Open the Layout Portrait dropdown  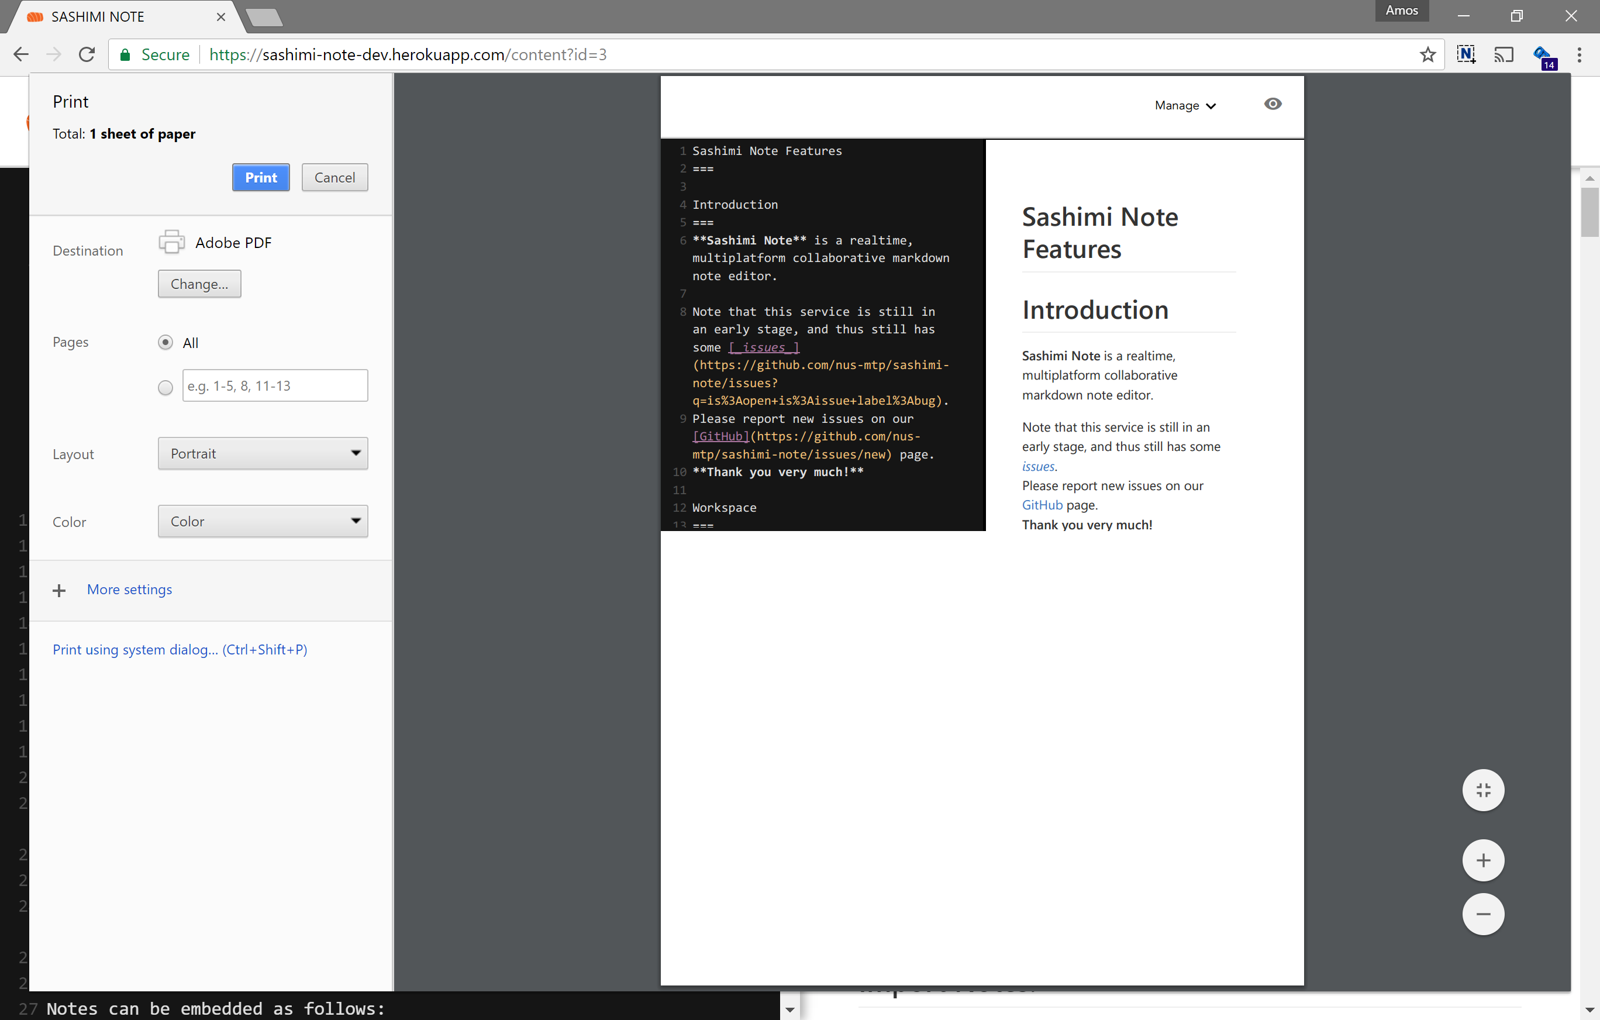(x=263, y=454)
